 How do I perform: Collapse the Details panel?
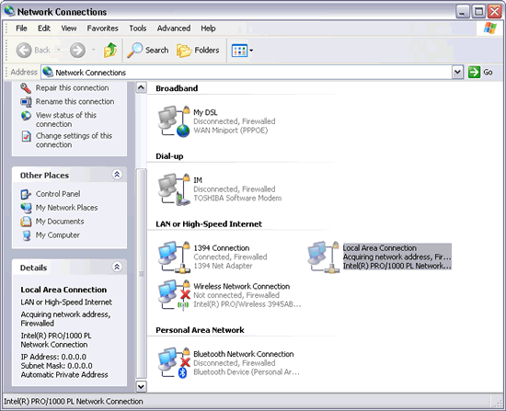point(117,267)
